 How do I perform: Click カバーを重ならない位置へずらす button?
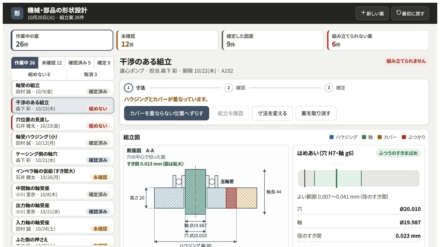click(x=167, y=113)
